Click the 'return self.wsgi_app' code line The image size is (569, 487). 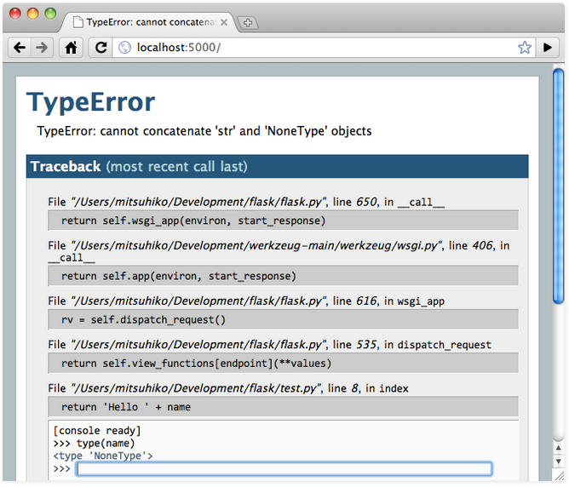coord(283,221)
